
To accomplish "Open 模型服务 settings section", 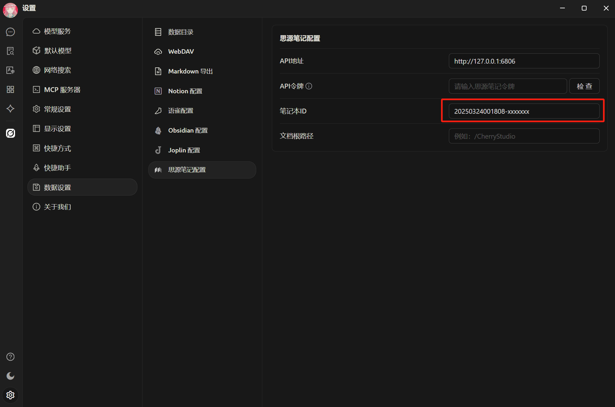I will (57, 31).
